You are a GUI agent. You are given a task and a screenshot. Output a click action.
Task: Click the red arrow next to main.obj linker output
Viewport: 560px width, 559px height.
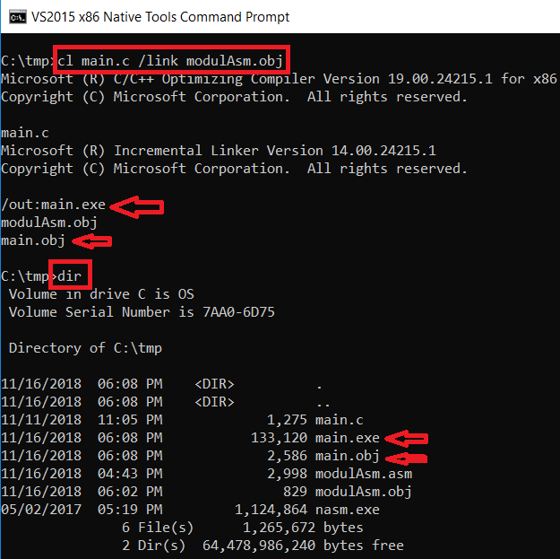(x=92, y=240)
